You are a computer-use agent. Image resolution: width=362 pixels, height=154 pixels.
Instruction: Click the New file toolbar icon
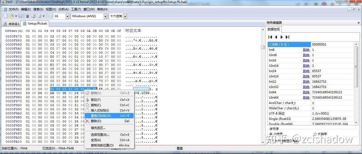click(6, 16)
